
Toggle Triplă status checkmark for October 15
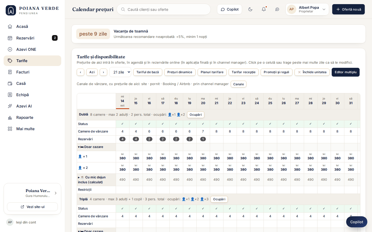[136, 209]
